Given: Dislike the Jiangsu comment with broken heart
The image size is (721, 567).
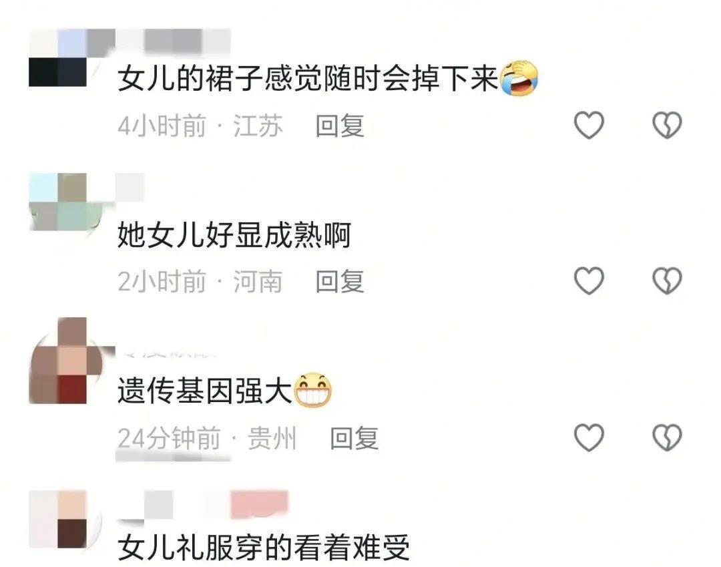Looking at the screenshot, I should (x=667, y=125).
